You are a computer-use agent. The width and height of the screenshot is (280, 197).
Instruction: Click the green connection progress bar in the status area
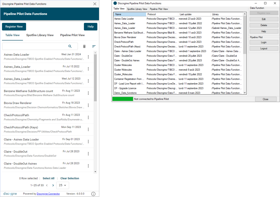point(123,99)
